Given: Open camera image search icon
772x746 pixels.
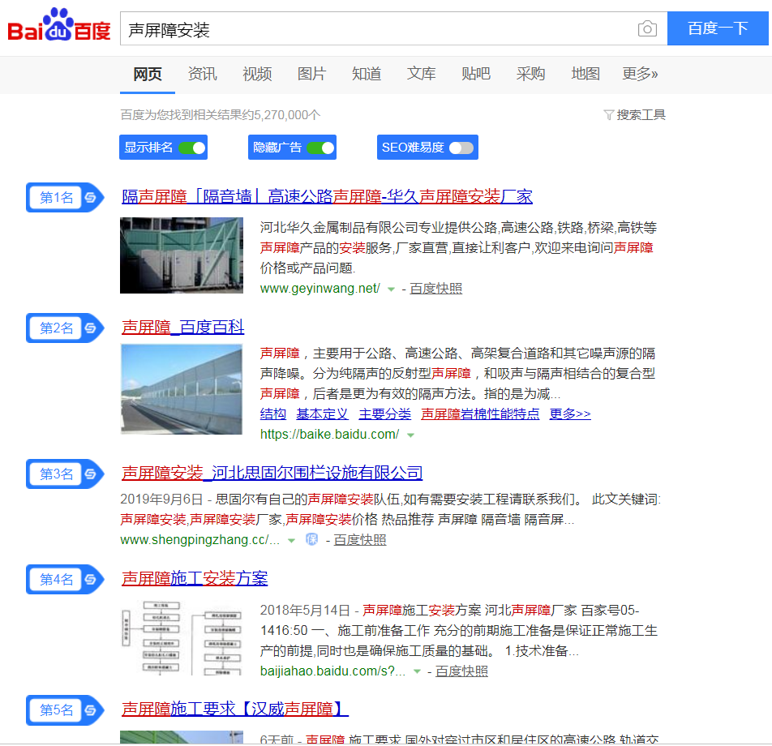Looking at the screenshot, I should [x=647, y=28].
